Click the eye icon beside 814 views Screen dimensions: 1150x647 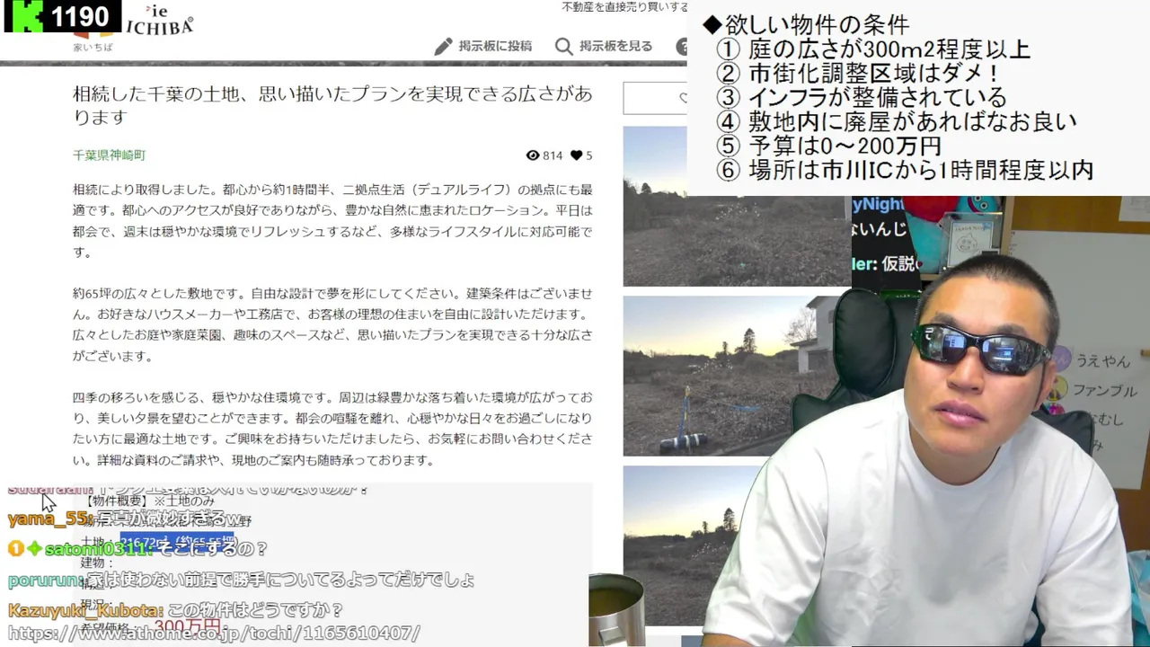click(532, 155)
